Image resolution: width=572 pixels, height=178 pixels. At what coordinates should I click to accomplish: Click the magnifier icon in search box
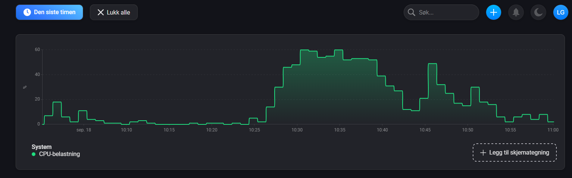point(412,12)
